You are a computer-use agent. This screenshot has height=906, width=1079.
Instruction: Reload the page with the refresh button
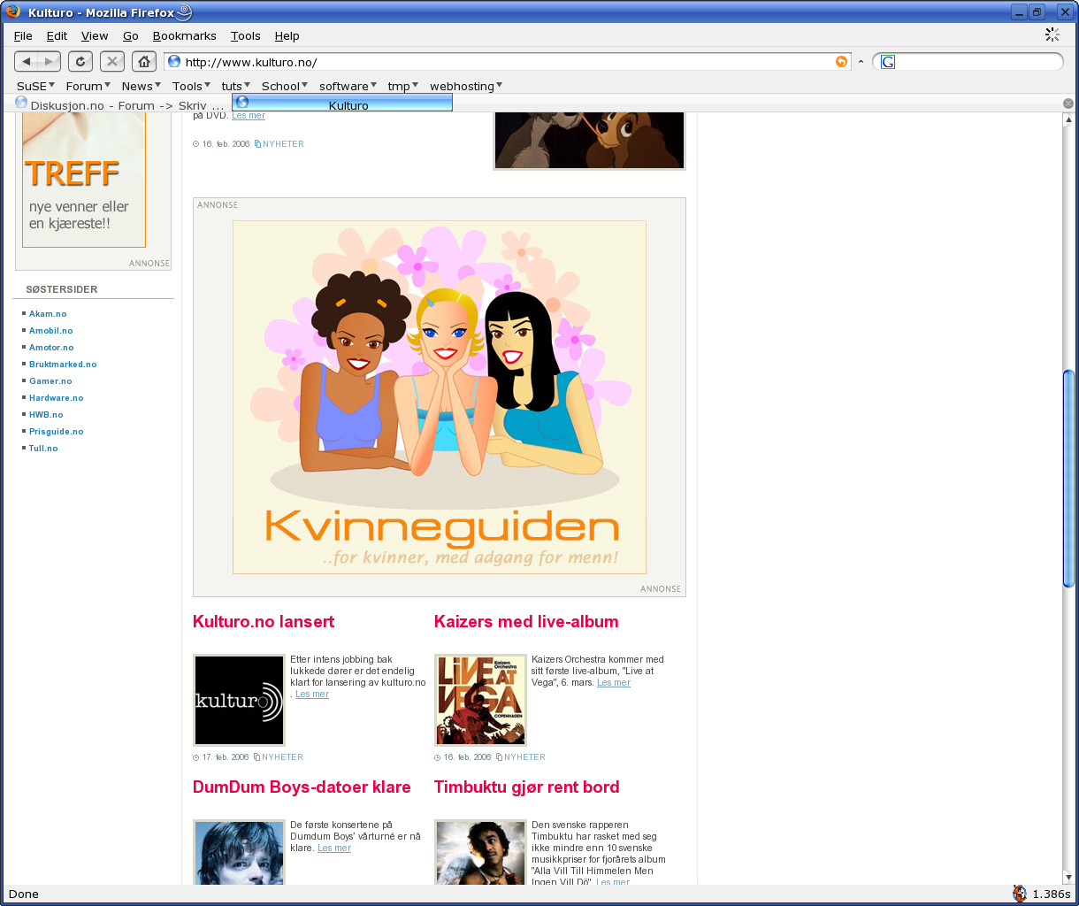click(80, 61)
